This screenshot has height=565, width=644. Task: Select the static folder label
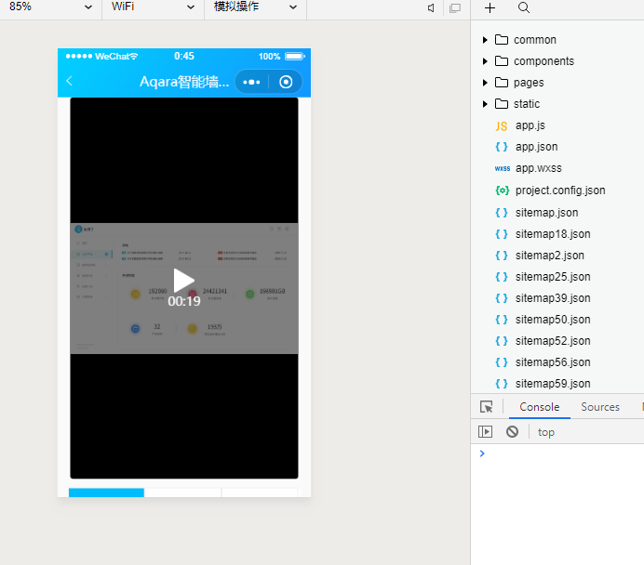tap(527, 104)
